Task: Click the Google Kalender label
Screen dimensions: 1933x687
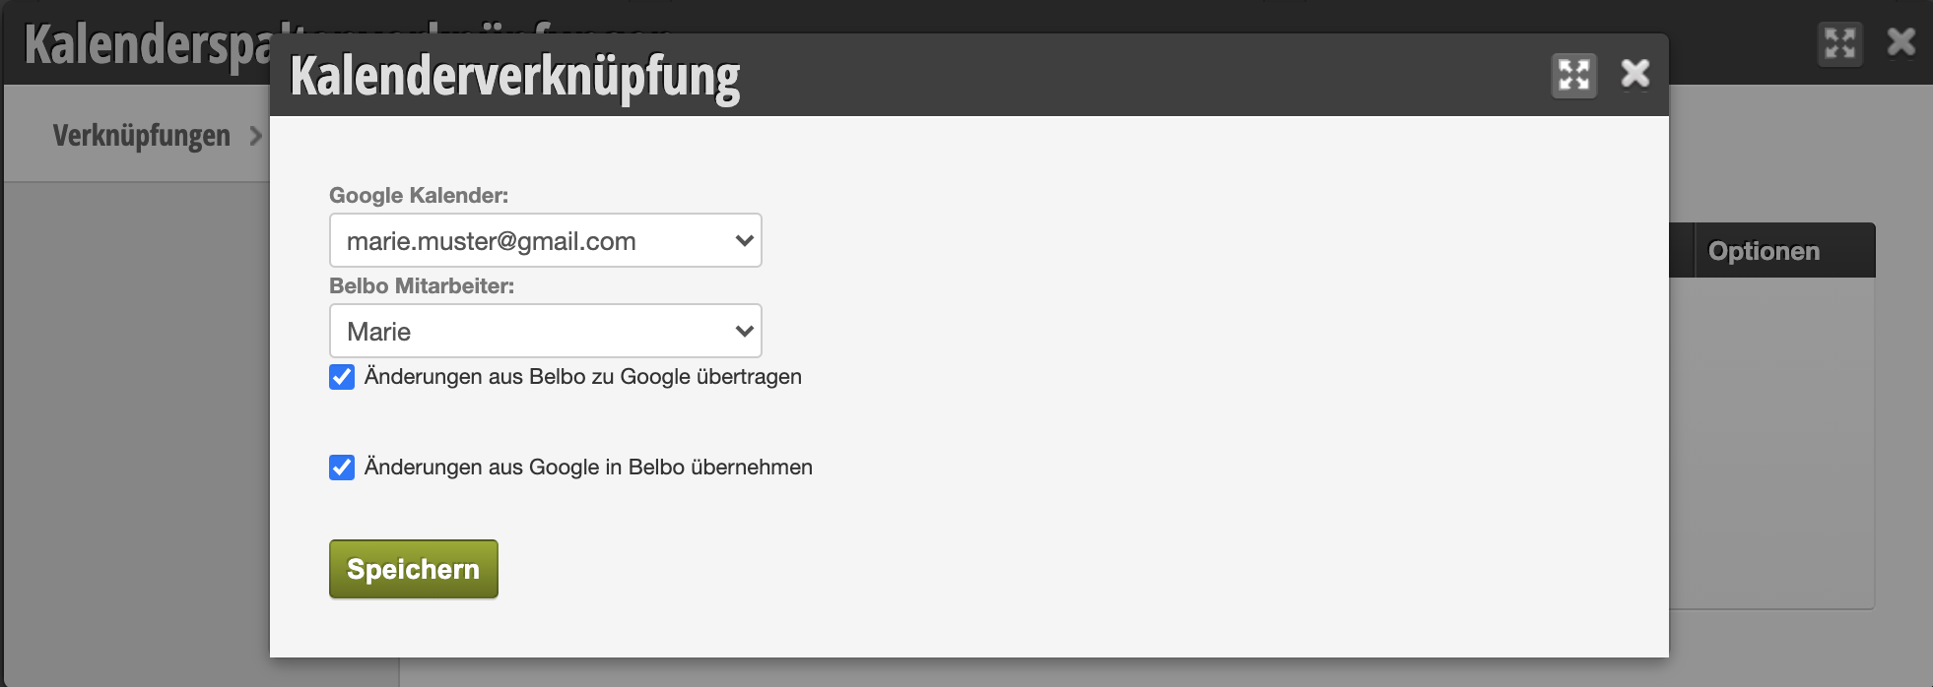Action: [419, 195]
